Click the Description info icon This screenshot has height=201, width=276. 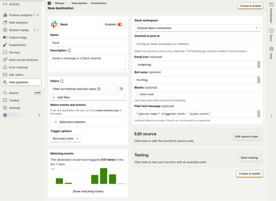pyautogui.click(x=69, y=50)
